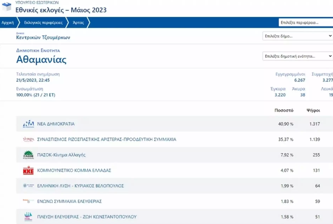This screenshot has height=224, width=333.
Task: Open the Άρτας breadcrumb item
Action: [78, 23]
